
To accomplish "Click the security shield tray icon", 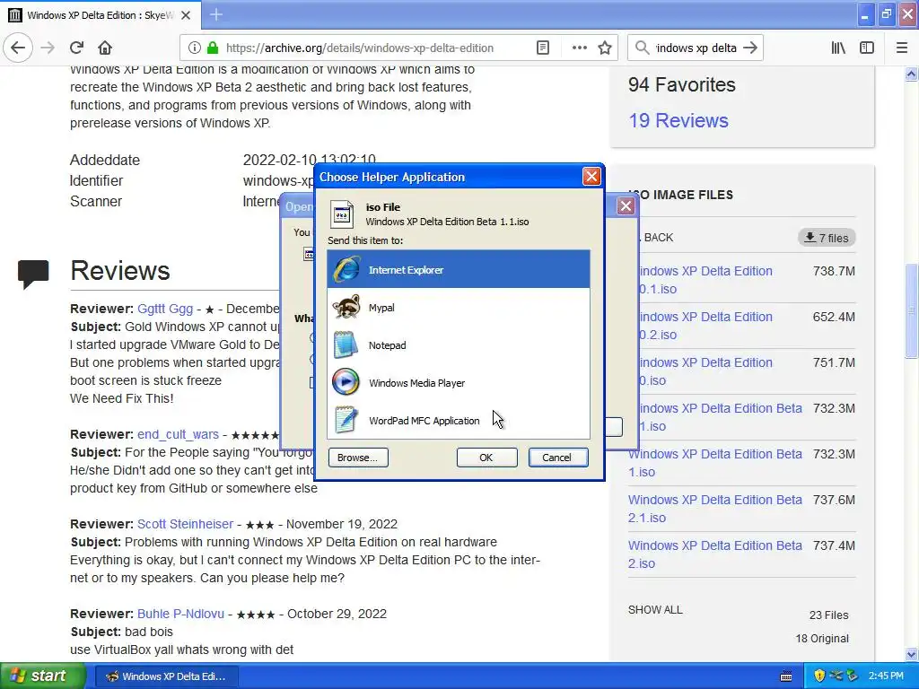I will pos(819,676).
